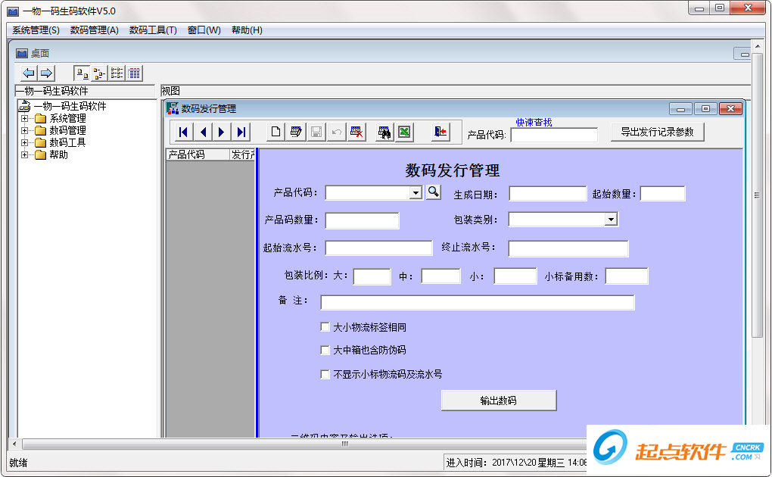772x477 pixels.
Task: Click the desktop back arrow icon
Action: (29, 73)
